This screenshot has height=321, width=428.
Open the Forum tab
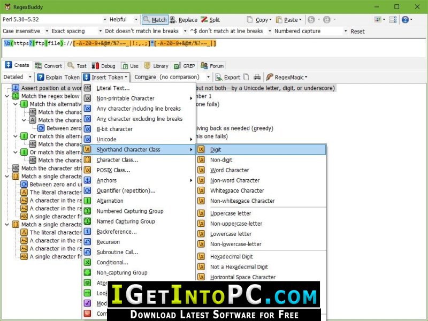[212, 66]
